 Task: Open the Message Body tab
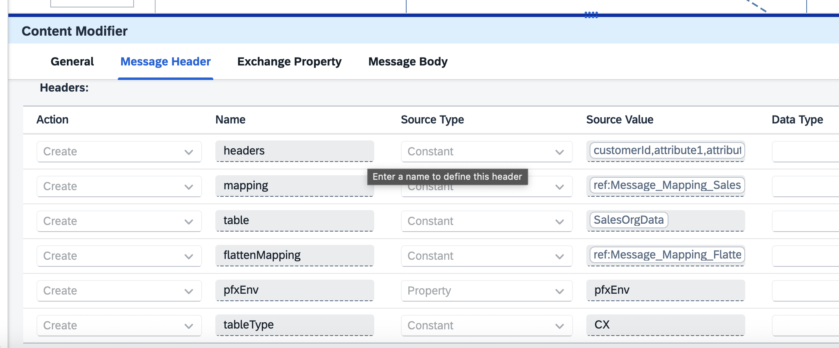(407, 62)
